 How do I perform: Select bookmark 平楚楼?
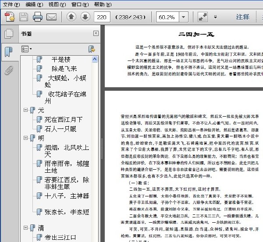(61, 59)
